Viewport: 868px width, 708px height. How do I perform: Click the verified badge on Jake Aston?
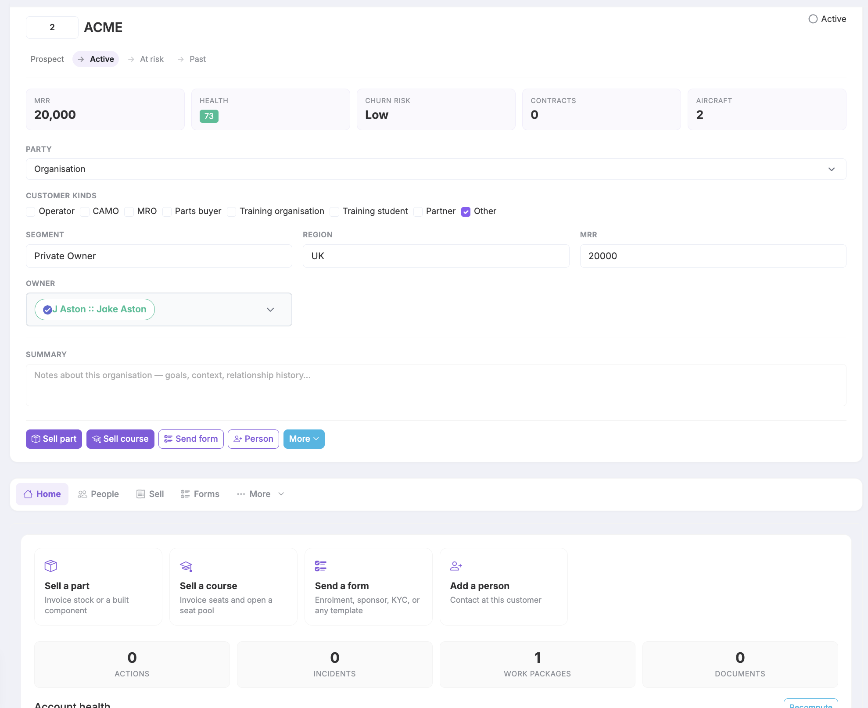tap(47, 310)
